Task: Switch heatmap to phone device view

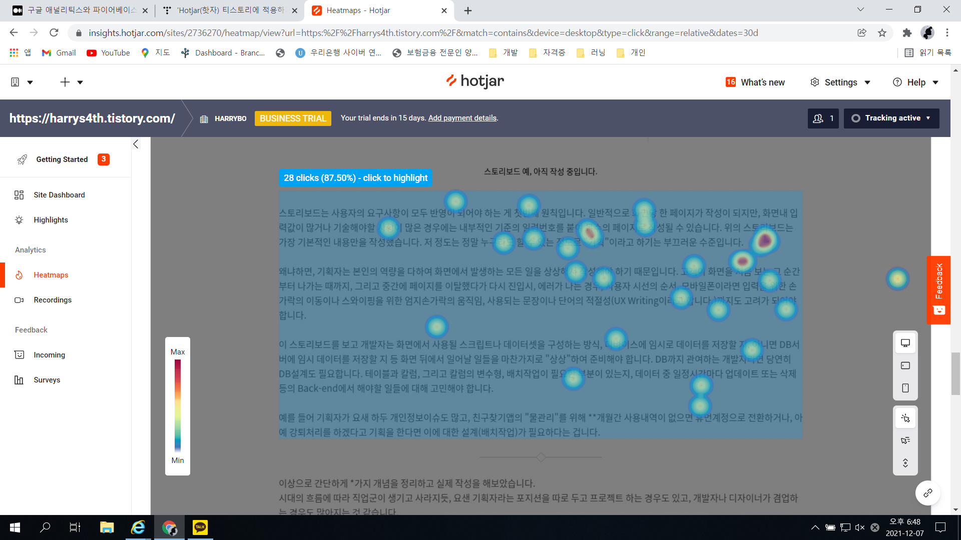Action: pyautogui.click(x=905, y=388)
